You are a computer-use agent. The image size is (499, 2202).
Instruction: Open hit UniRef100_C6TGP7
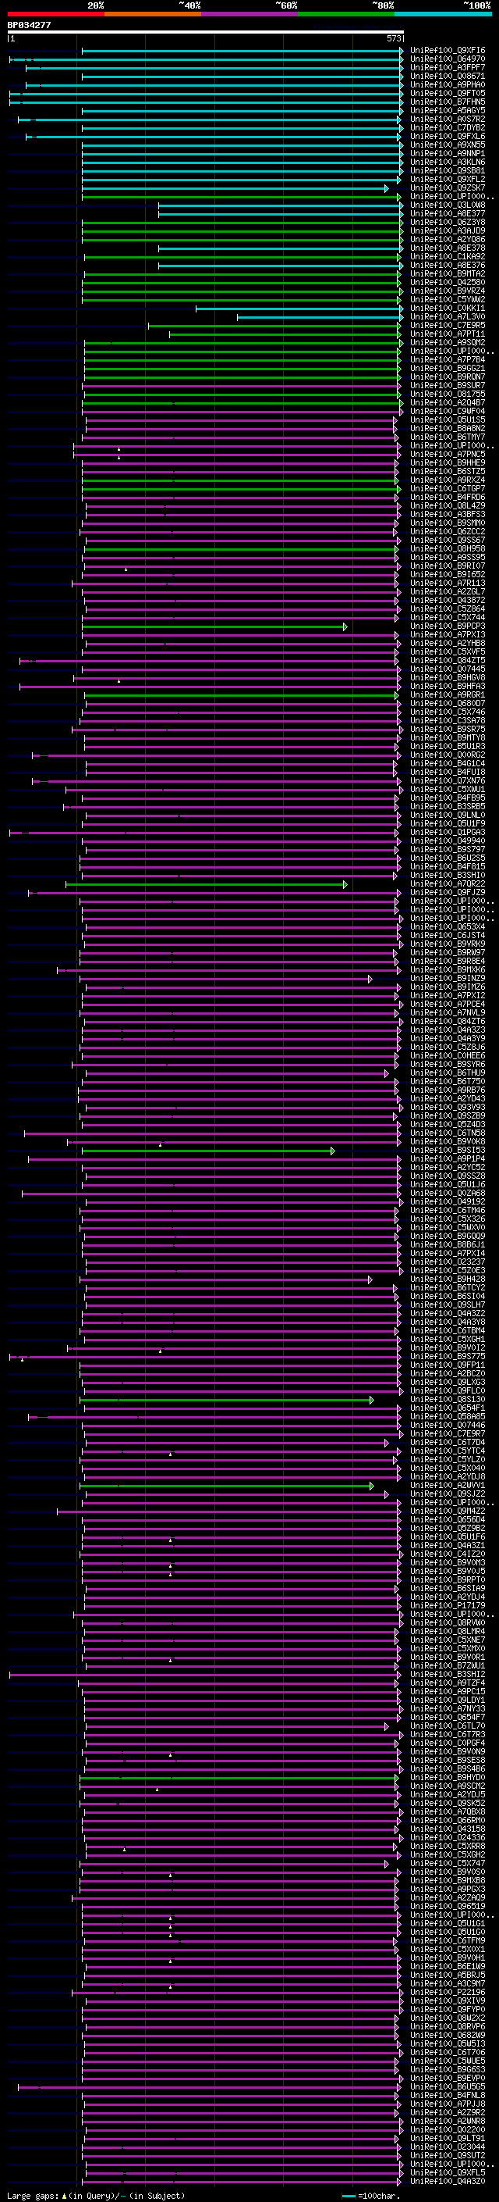click(447, 489)
